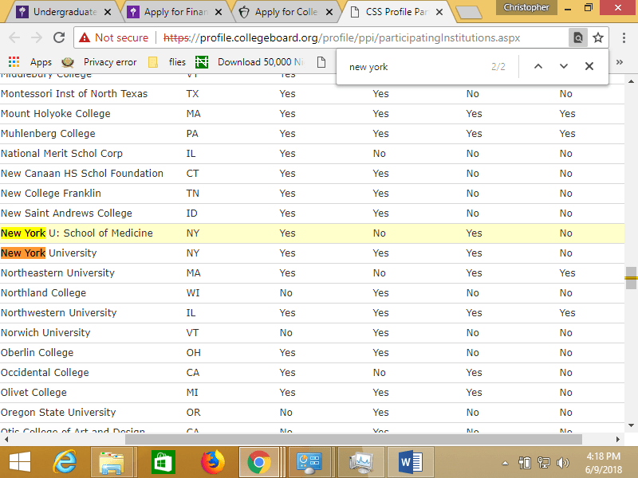Show hidden tray icons arrow
The image size is (638, 478).
[505, 463]
